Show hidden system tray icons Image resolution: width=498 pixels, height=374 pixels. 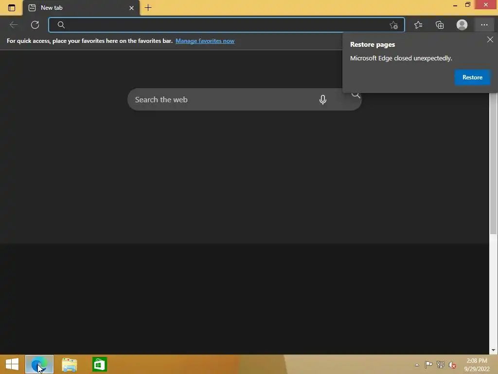(x=417, y=365)
